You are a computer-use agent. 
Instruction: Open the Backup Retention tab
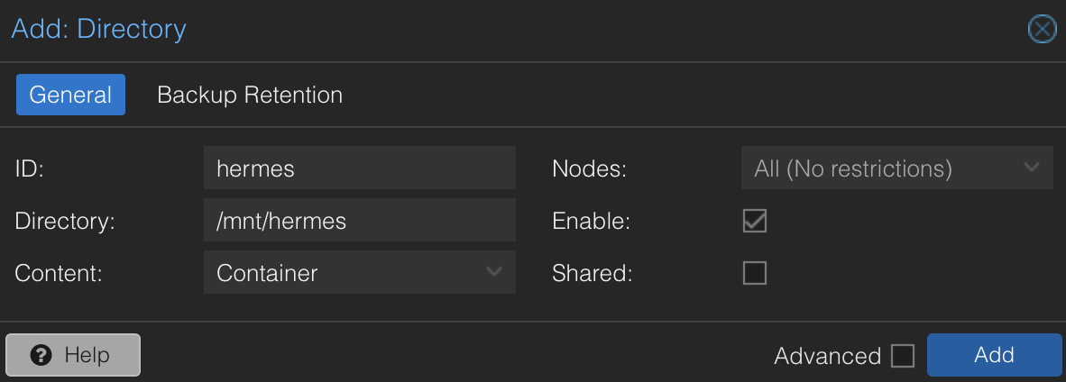[x=250, y=95]
